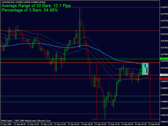Click the 0.86935 price axis label
The width and height of the screenshot is (168, 126).
[x=164, y=81]
